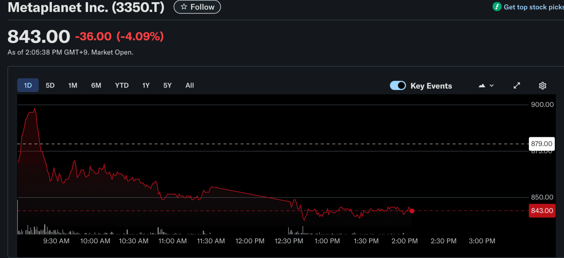Screen dimensions: 564x258
Task: Open chart settings gear icon
Action: (x=542, y=86)
